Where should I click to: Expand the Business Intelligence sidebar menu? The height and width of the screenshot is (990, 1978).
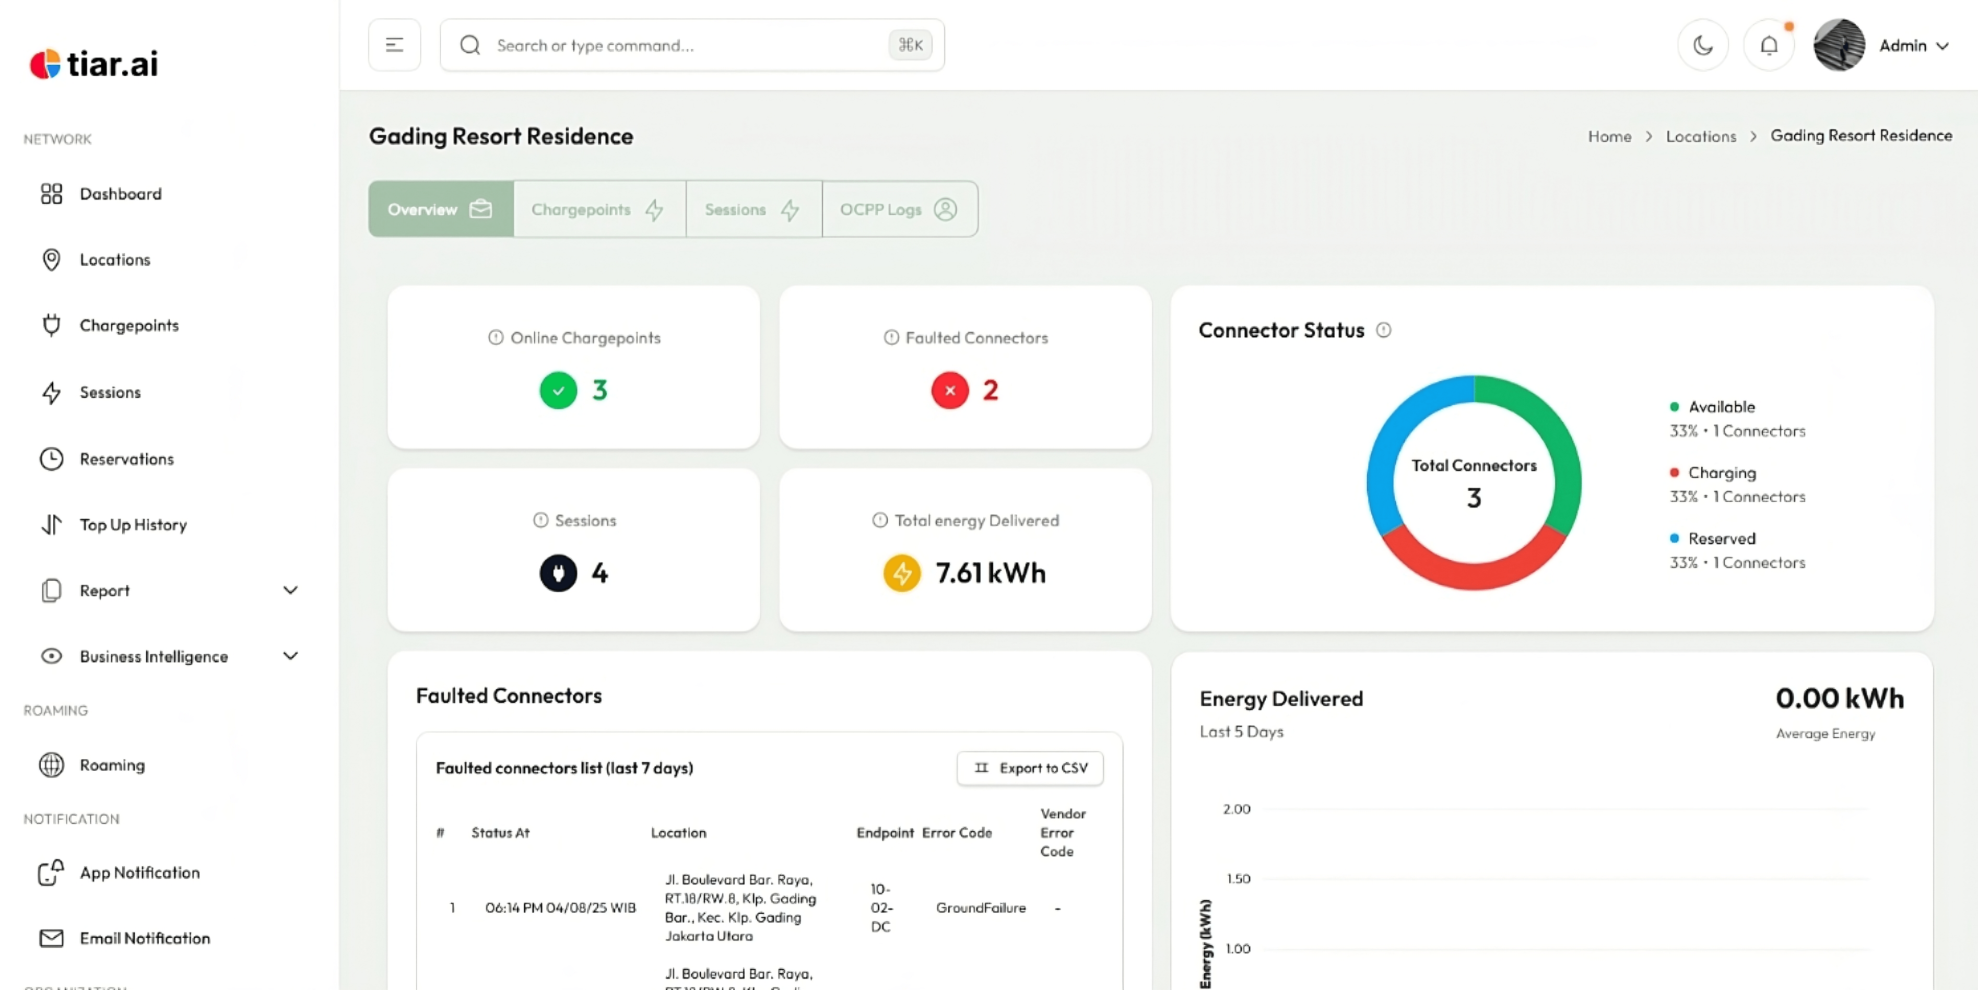[289, 656]
